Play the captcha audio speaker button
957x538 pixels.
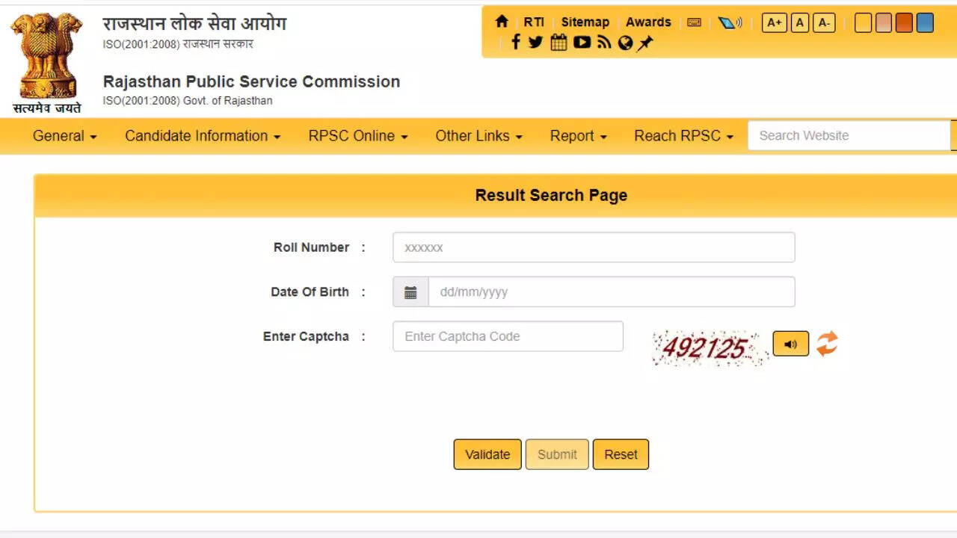tap(790, 344)
